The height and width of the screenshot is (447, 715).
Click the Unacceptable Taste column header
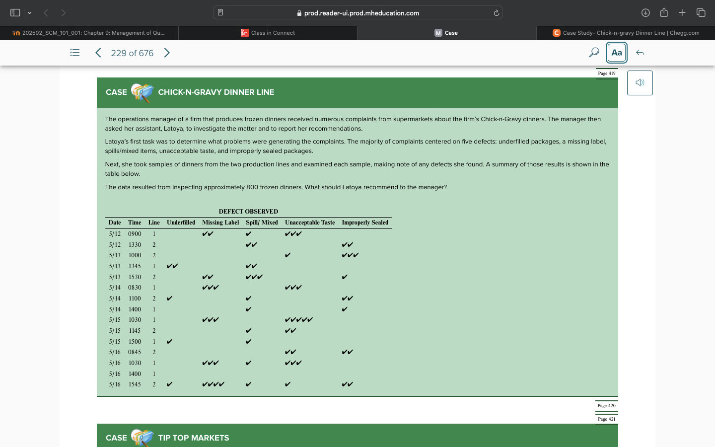310,223
